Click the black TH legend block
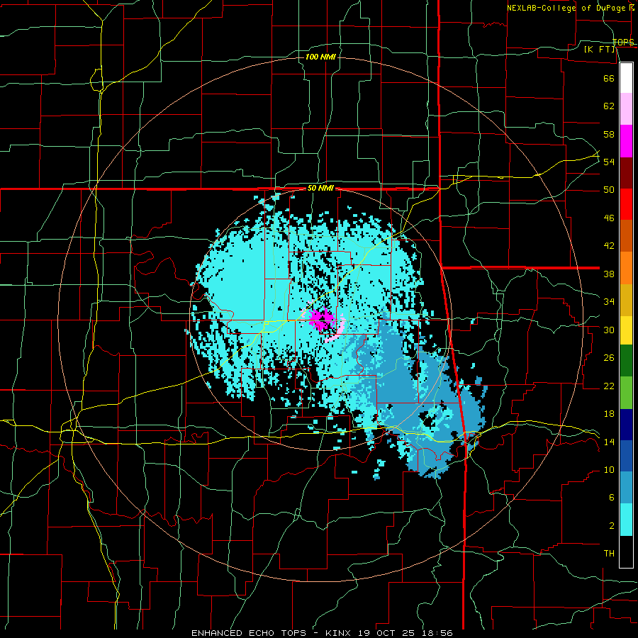 [x=626, y=552]
